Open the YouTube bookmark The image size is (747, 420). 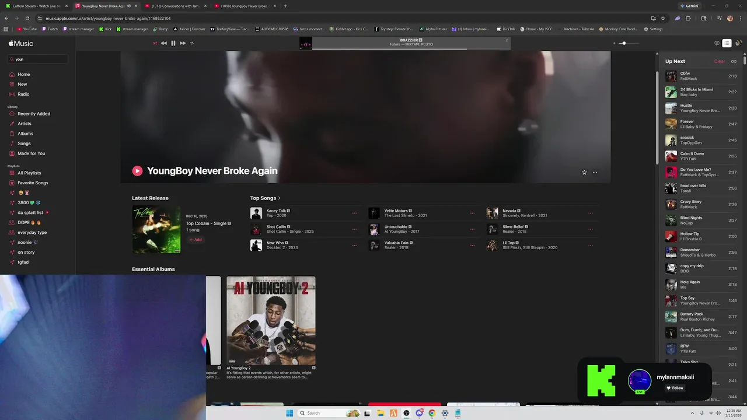tap(27, 29)
